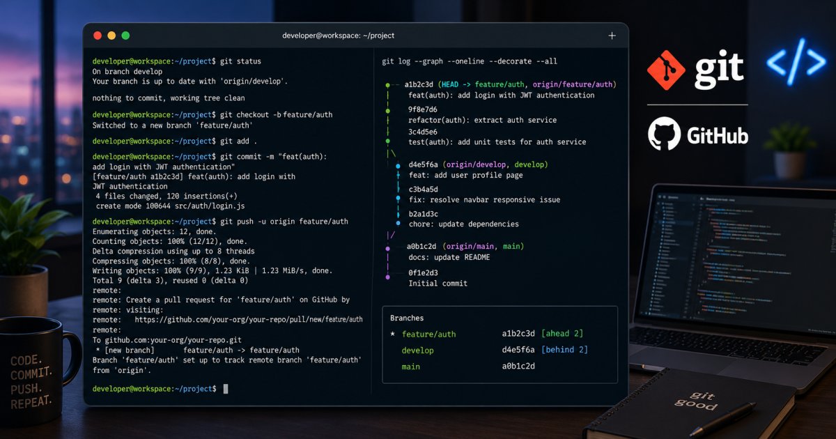The width and height of the screenshot is (836, 439).
Task: Select 'feat: add user profile page' message
Action: click(465, 176)
